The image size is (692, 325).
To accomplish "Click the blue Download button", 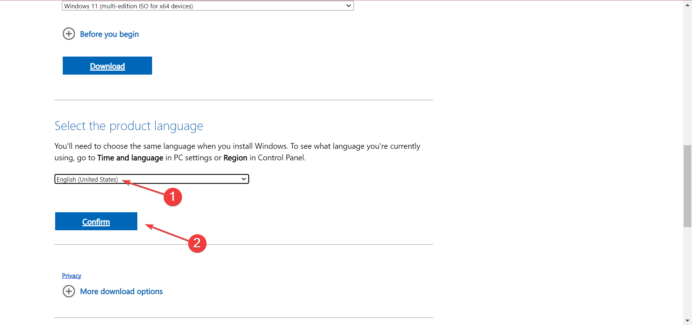I will [x=107, y=66].
